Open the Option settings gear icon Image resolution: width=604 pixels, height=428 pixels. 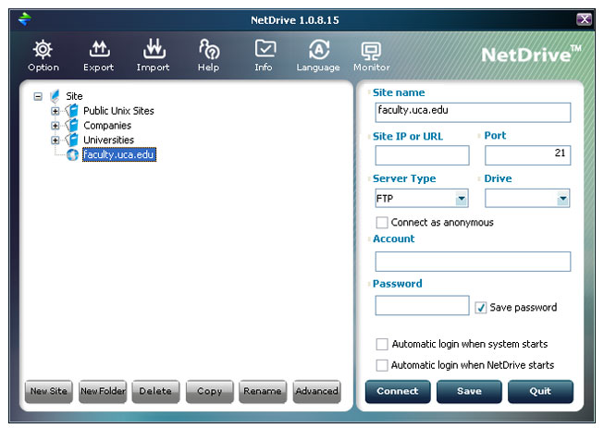pyautogui.click(x=43, y=49)
